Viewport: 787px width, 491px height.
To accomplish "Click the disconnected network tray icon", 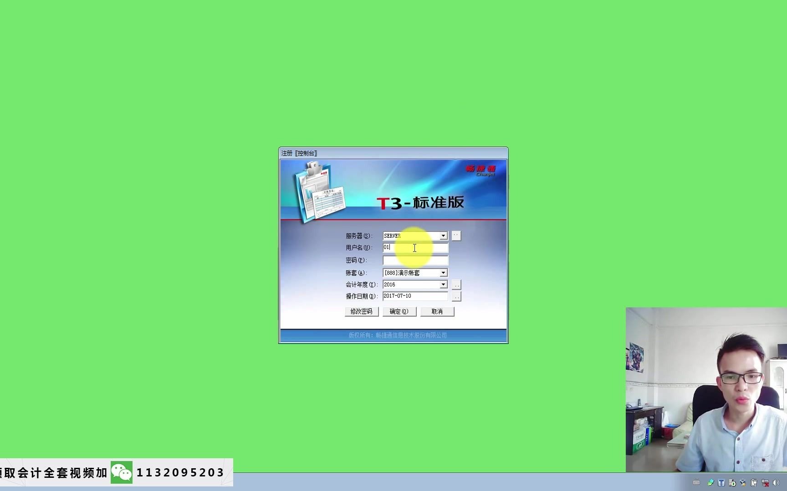I will (x=765, y=483).
